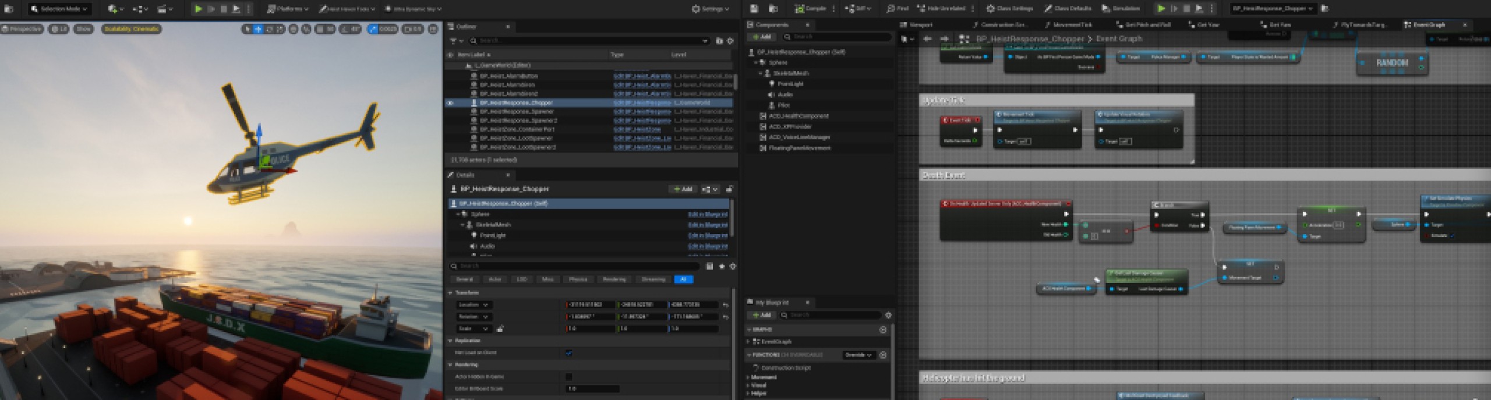This screenshot has height=400, width=1491.
Task: Switch to the Viewport tab in Blueprint editor
Action: tap(917, 25)
